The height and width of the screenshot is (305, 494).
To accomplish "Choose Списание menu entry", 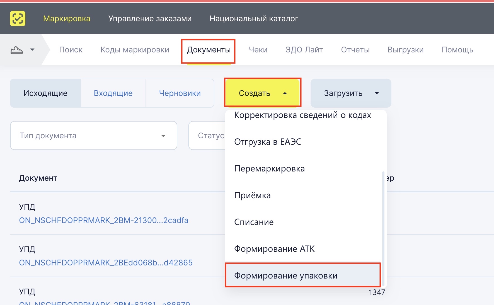I will 303,222.
